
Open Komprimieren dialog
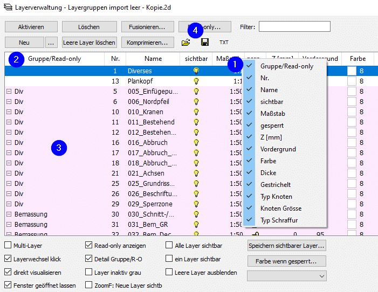click(148, 43)
